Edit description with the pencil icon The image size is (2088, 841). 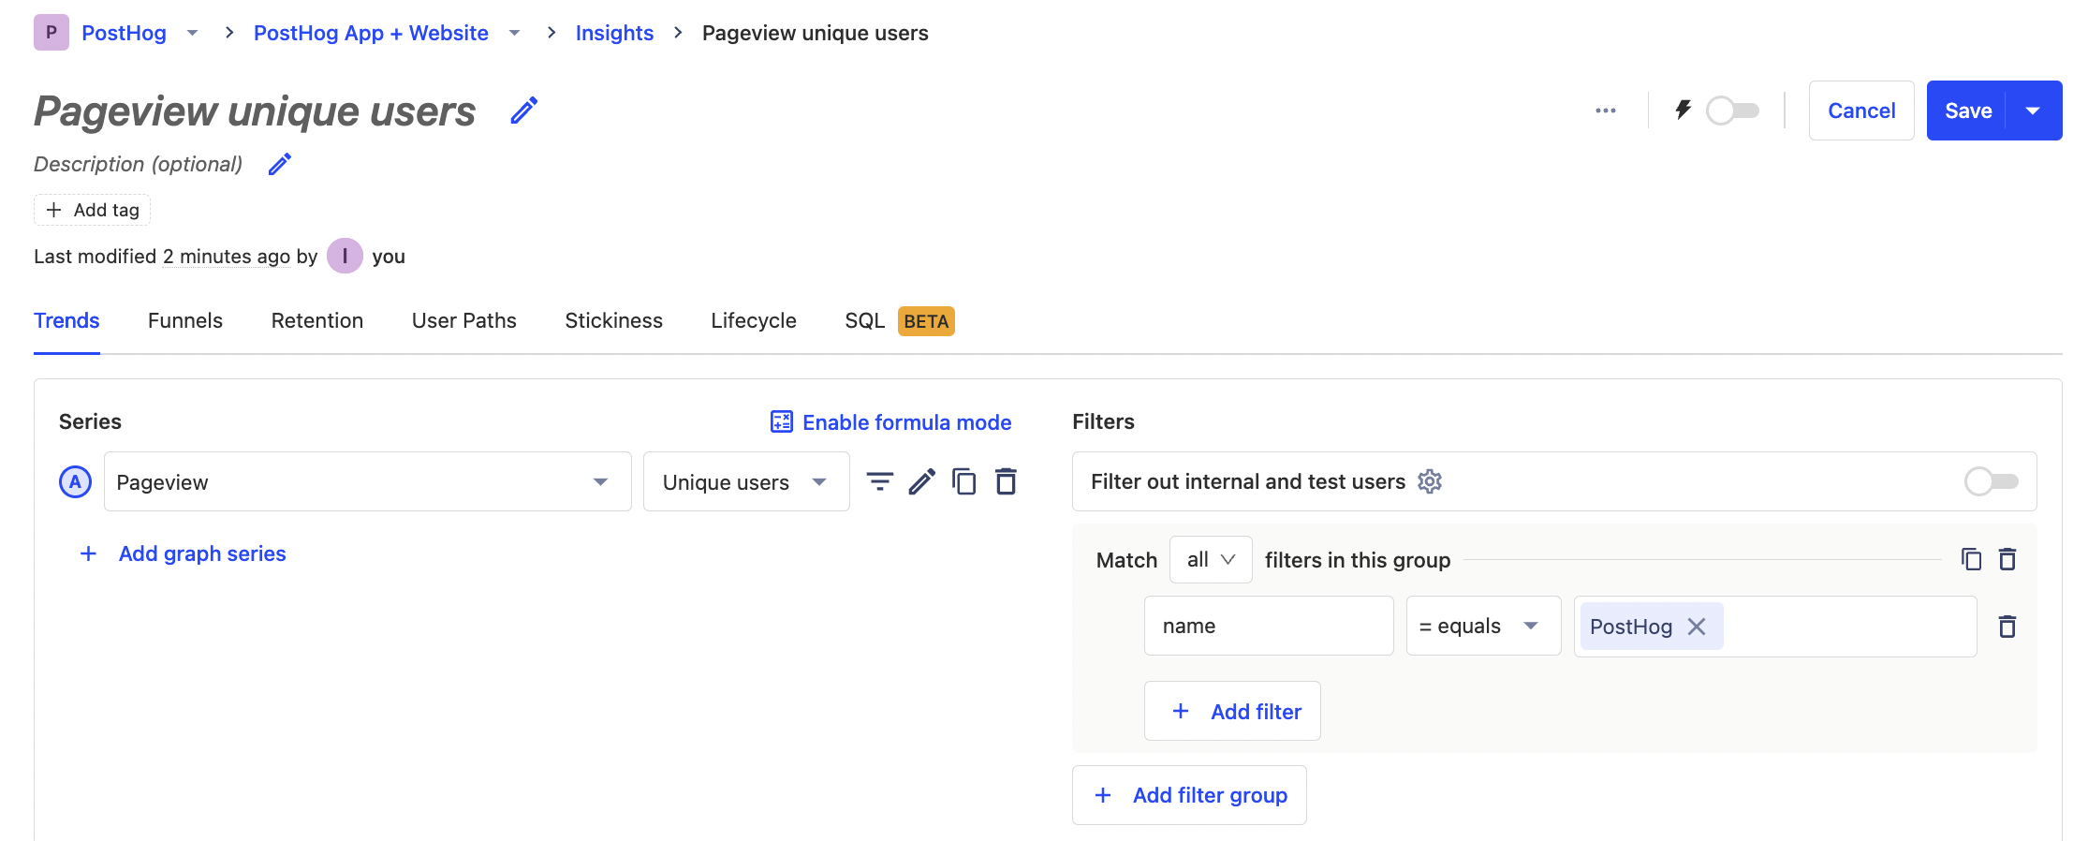(279, 165)
